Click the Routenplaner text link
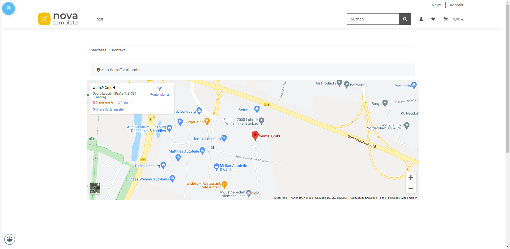 (160, 95)
